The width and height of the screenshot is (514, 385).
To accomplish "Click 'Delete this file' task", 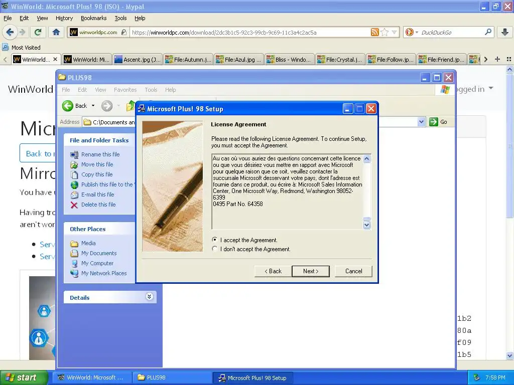I will 98,205.
